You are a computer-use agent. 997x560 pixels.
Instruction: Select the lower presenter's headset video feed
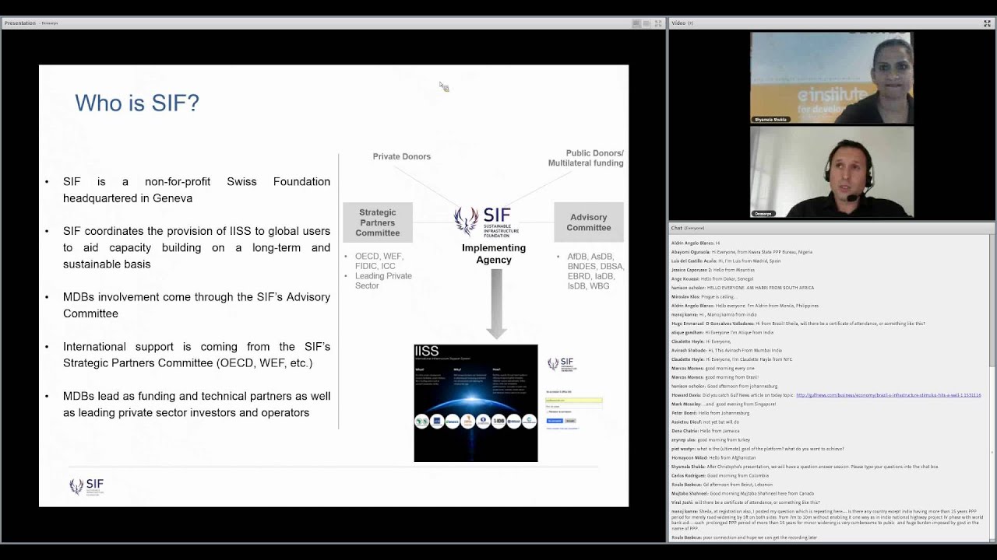pos(832,172)
